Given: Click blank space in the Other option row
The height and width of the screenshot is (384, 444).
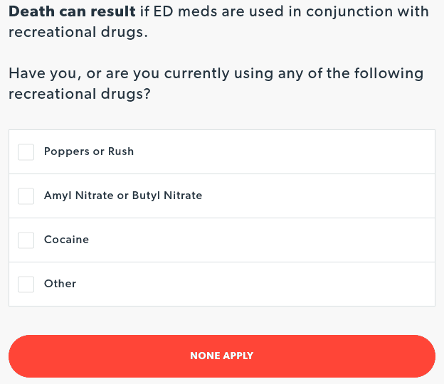Looking at the screenshot, I should tap(285, 284).
